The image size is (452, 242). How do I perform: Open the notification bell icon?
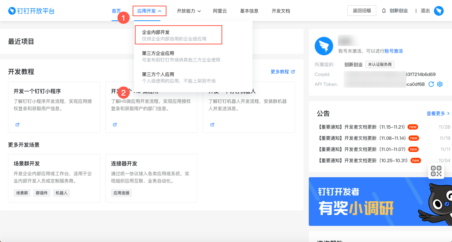[384, 11]
